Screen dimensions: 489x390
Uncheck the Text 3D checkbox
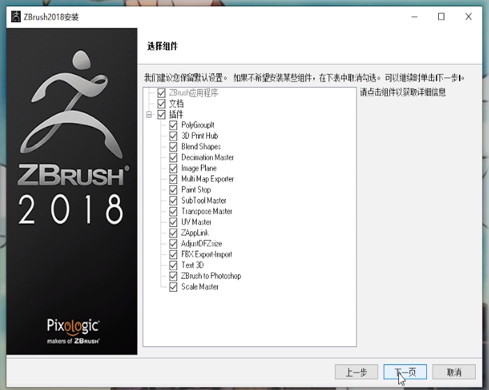pyautogui.click(x=174, y=265)
